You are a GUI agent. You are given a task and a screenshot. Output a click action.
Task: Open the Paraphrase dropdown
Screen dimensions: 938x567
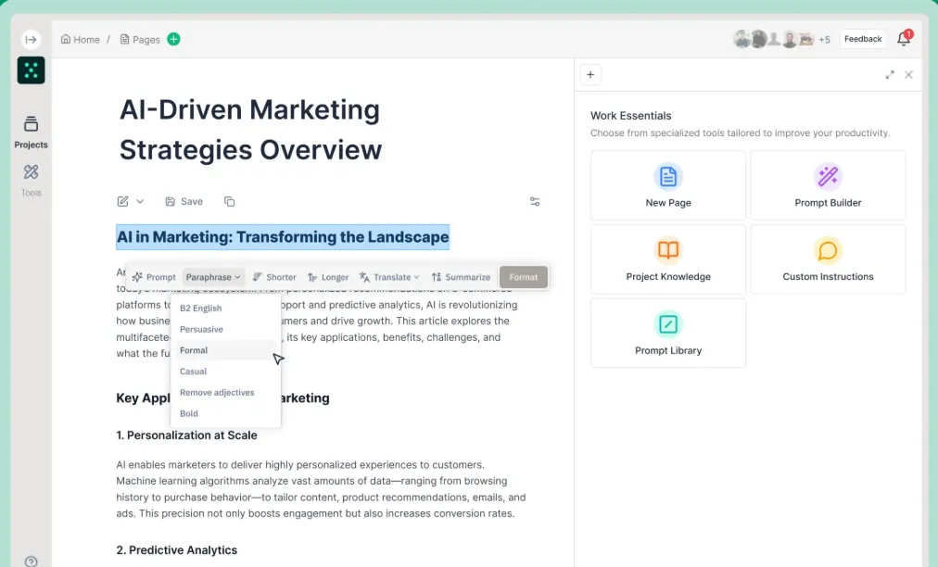(213, 277)
